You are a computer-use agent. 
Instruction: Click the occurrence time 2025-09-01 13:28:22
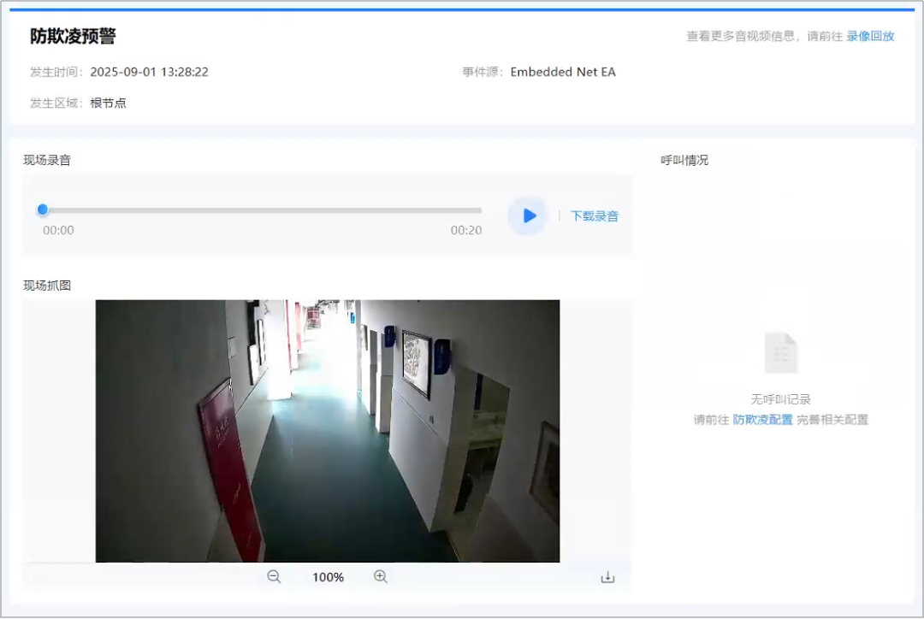click(149, 72)
